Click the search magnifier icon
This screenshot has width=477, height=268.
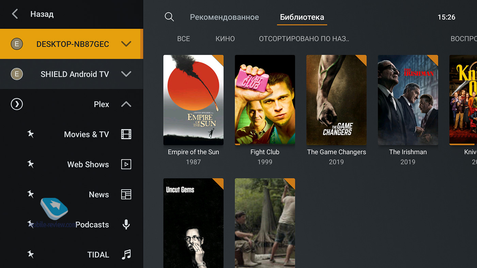169,17
